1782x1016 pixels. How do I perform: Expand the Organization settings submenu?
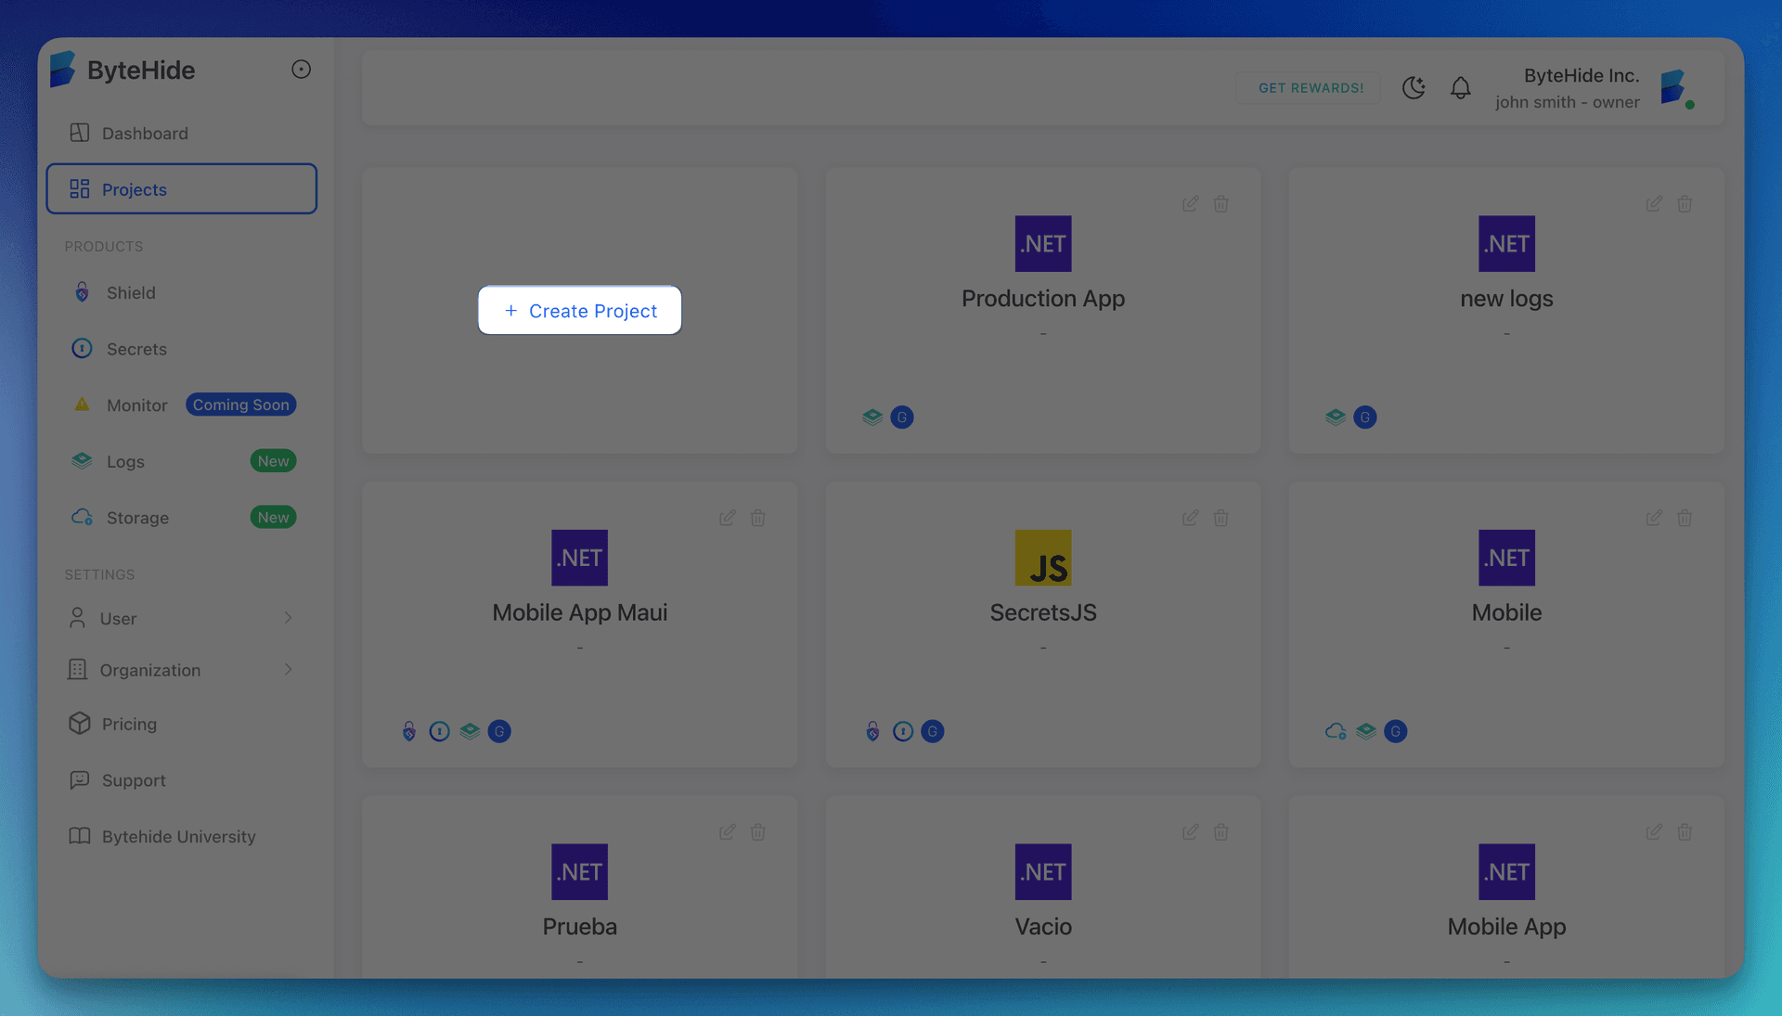point(181,669)
